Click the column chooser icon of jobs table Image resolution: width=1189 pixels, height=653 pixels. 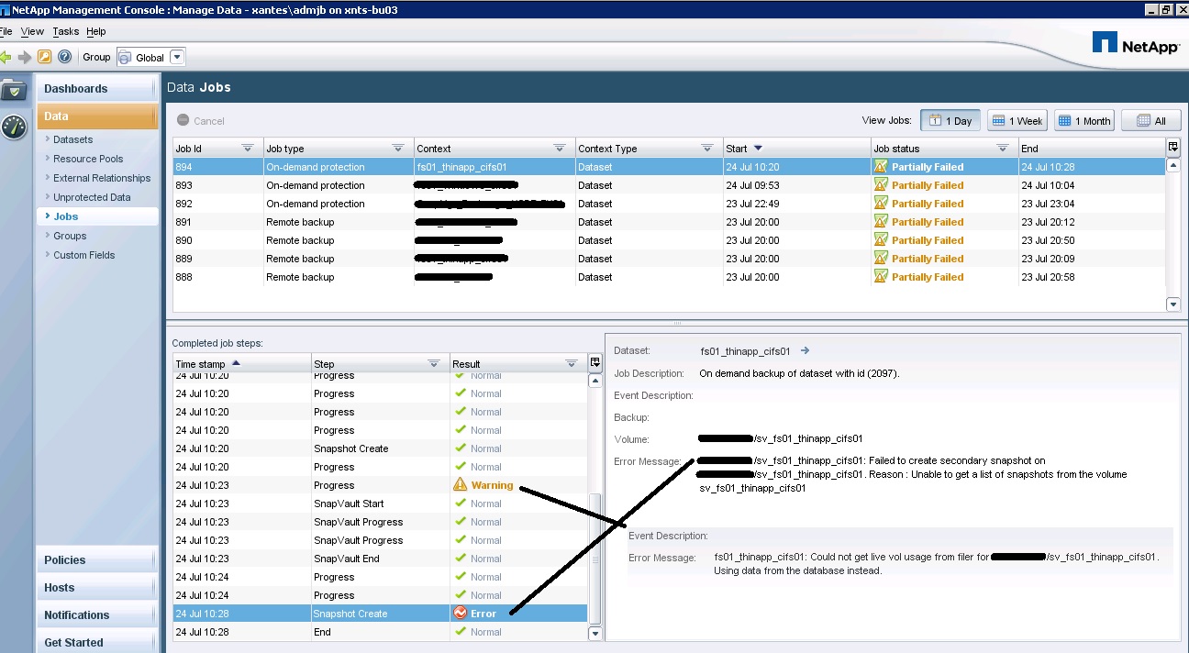coord(1172,148)
